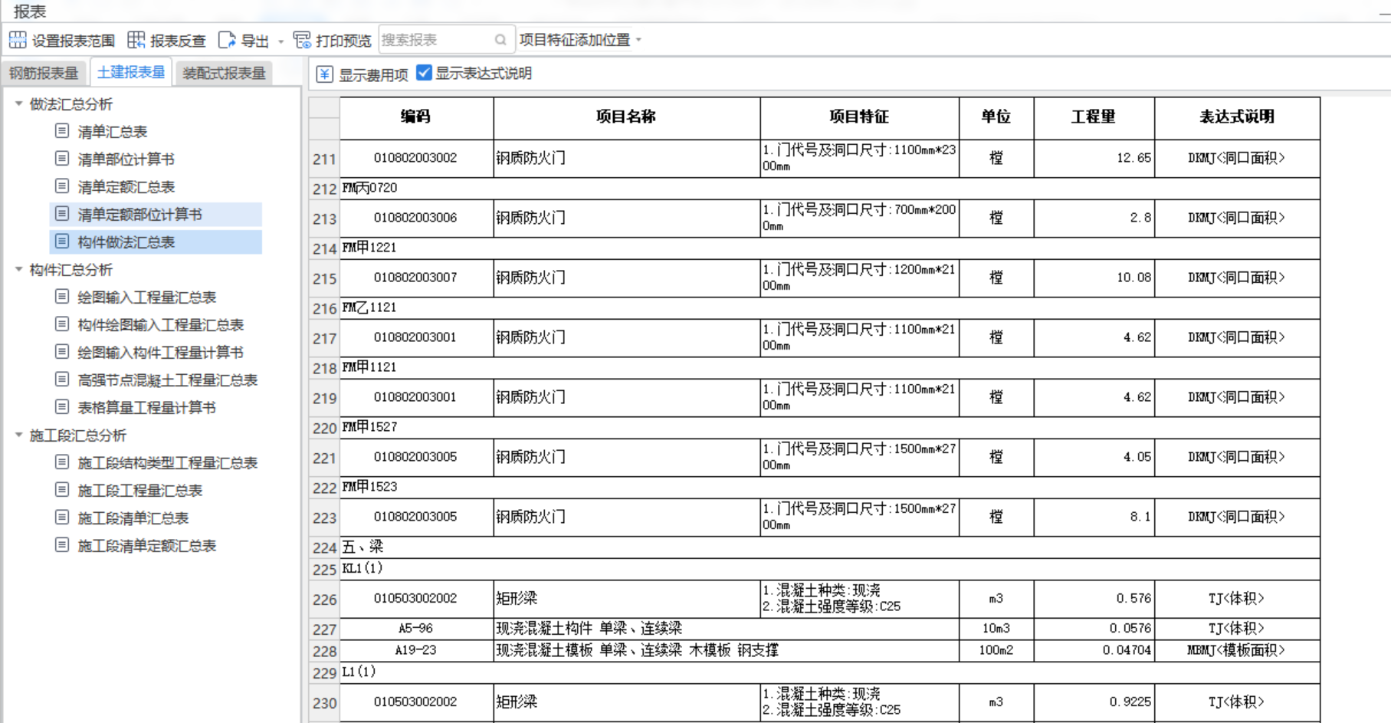The height and width of the screenshot is (723, 1391).
Task: Click document icon beside 绘图输入构件工程量计算书
Action: click(62, 352)
